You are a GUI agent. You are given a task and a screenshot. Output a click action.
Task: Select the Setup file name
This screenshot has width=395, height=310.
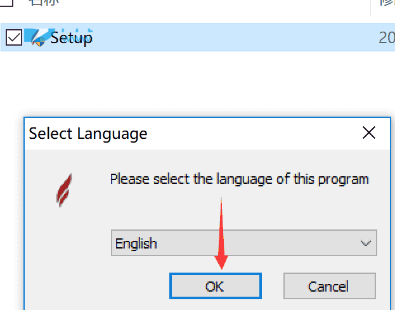point(71,38)
